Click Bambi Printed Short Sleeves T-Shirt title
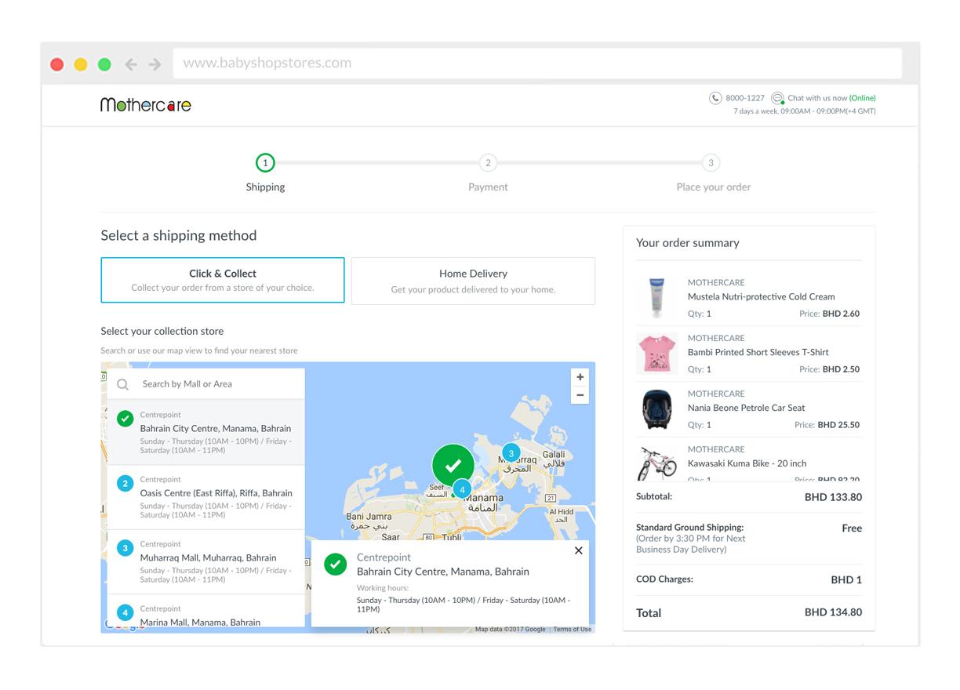 pyautogui.click(x=758, y=353)
